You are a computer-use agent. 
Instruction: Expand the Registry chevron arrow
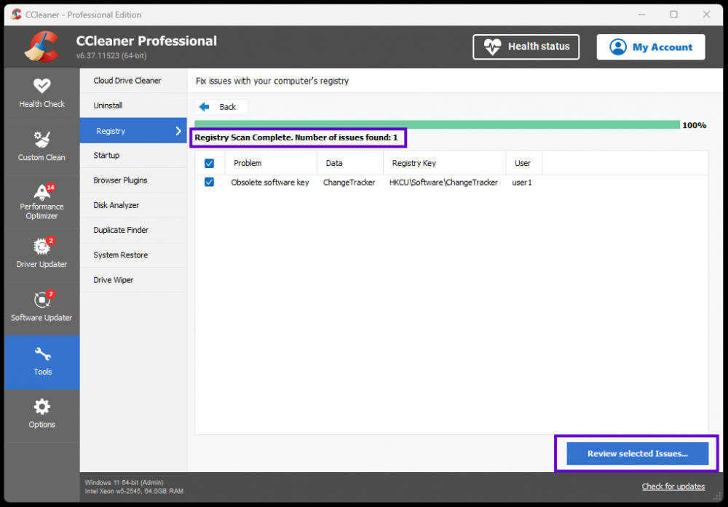tap(178, 131)
